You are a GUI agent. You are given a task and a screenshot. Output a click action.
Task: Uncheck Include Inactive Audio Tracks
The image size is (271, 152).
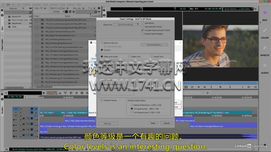pyautogui.click(x=143, y=30)
